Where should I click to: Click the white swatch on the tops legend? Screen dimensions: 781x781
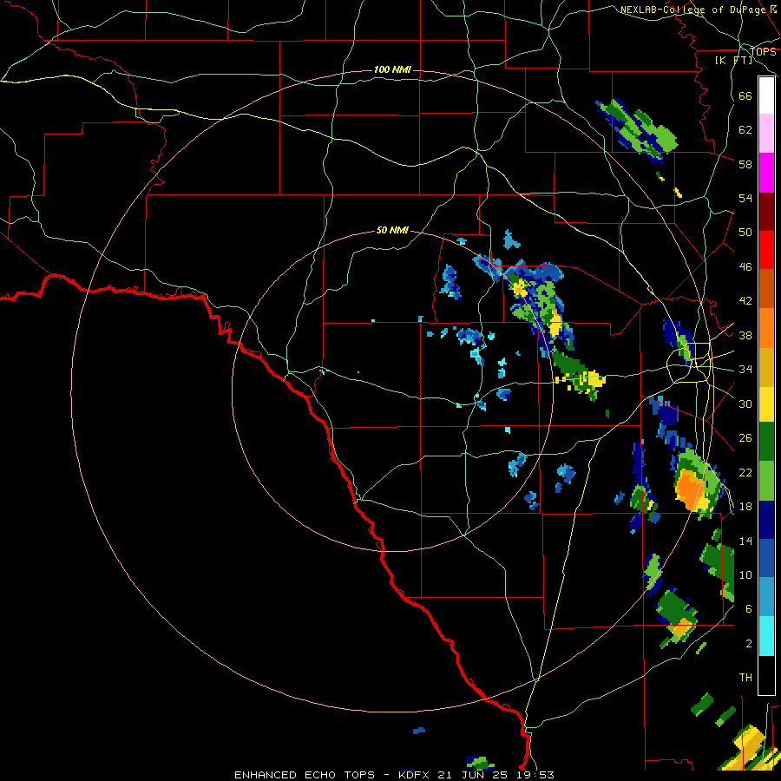coord(766,95)
